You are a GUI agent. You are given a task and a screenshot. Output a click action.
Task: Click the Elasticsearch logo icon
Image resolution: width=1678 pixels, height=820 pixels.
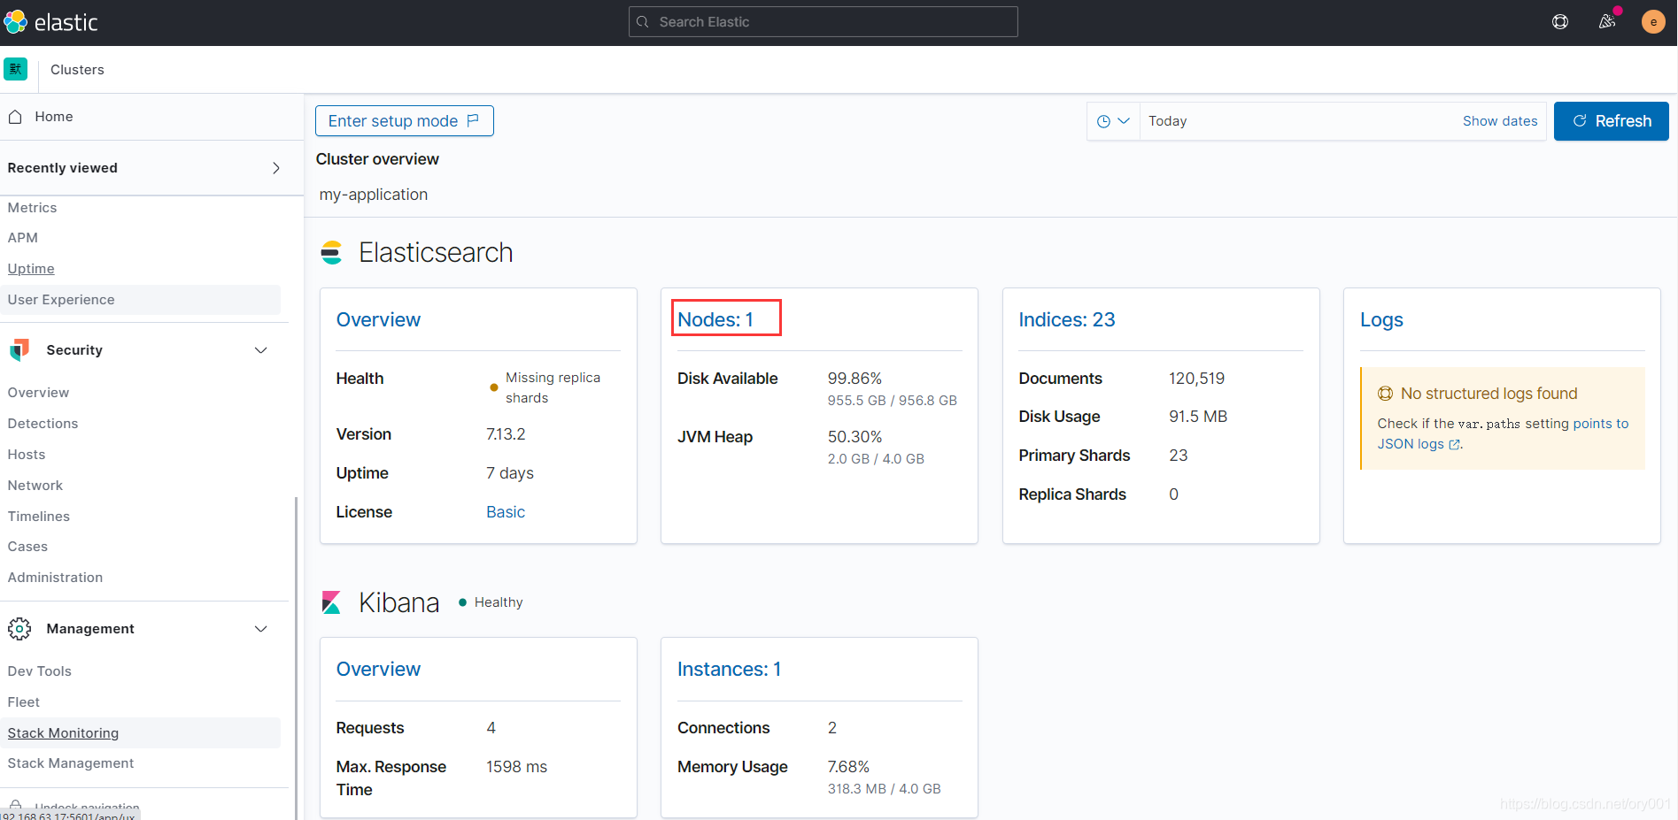click(x=331, y=253)
